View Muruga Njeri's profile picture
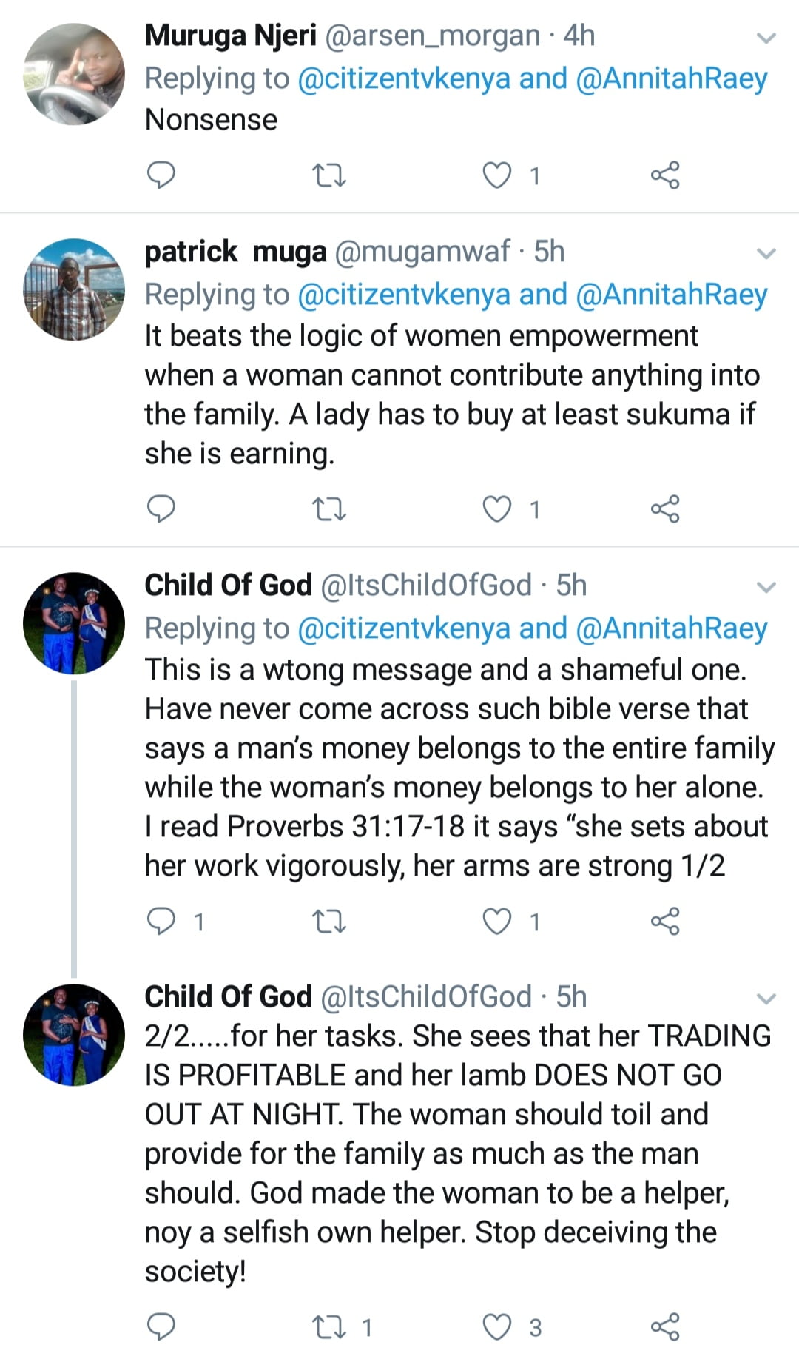Image resolution: width=799 pixels, height=1362 pixels. tap(74, 74)
